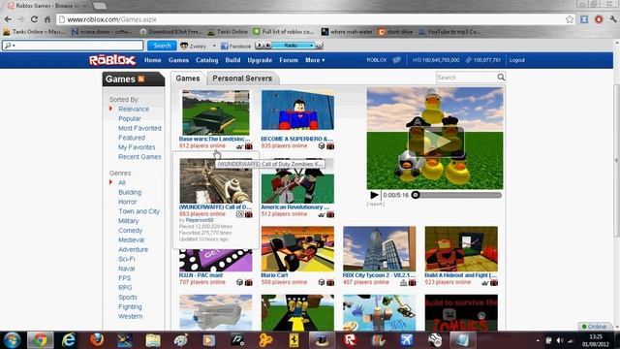The width and height of the screenshot is (620, 349).
Task: Go to Home in the Roblox navbar
Action: pos(153,60)
